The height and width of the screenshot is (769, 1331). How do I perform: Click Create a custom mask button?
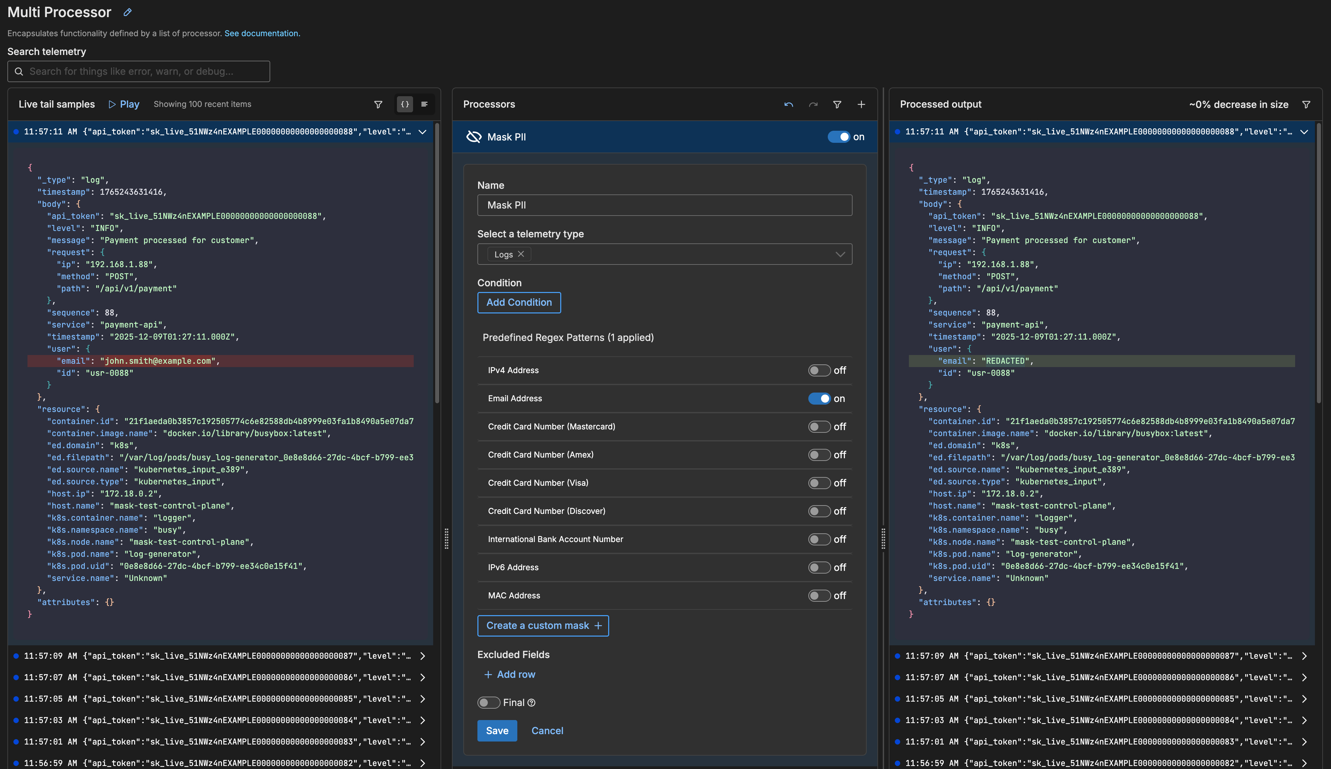pyautogui.click(x=543, y=626)
